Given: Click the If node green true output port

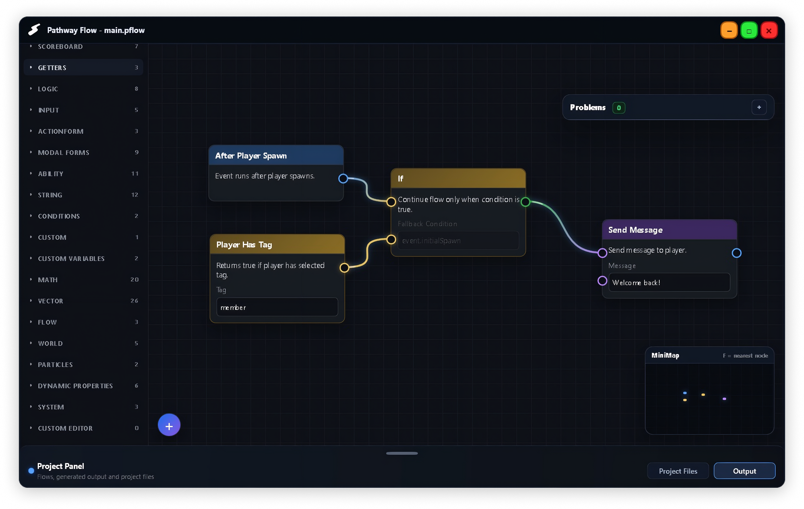Looking at the screenshot, I should click(x=525, y=201).
